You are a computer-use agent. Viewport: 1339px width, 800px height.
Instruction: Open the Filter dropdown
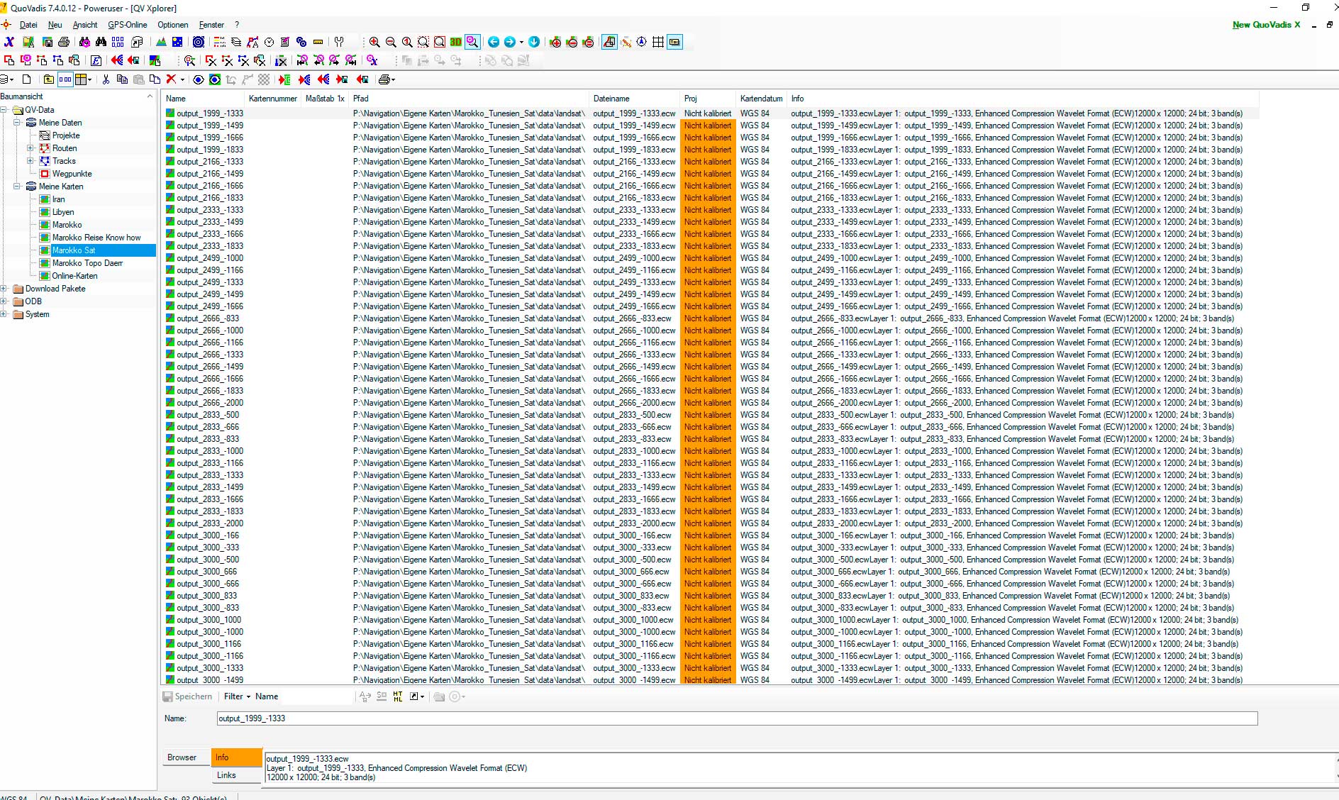(237, 696)
